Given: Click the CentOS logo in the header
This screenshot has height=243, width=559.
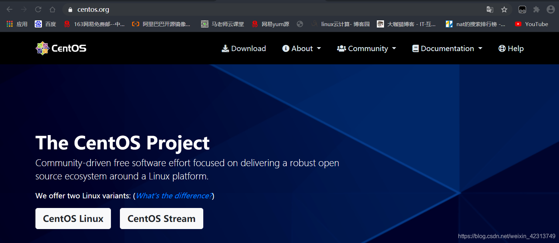Looking at the screenshot, I should pos(61,48).
